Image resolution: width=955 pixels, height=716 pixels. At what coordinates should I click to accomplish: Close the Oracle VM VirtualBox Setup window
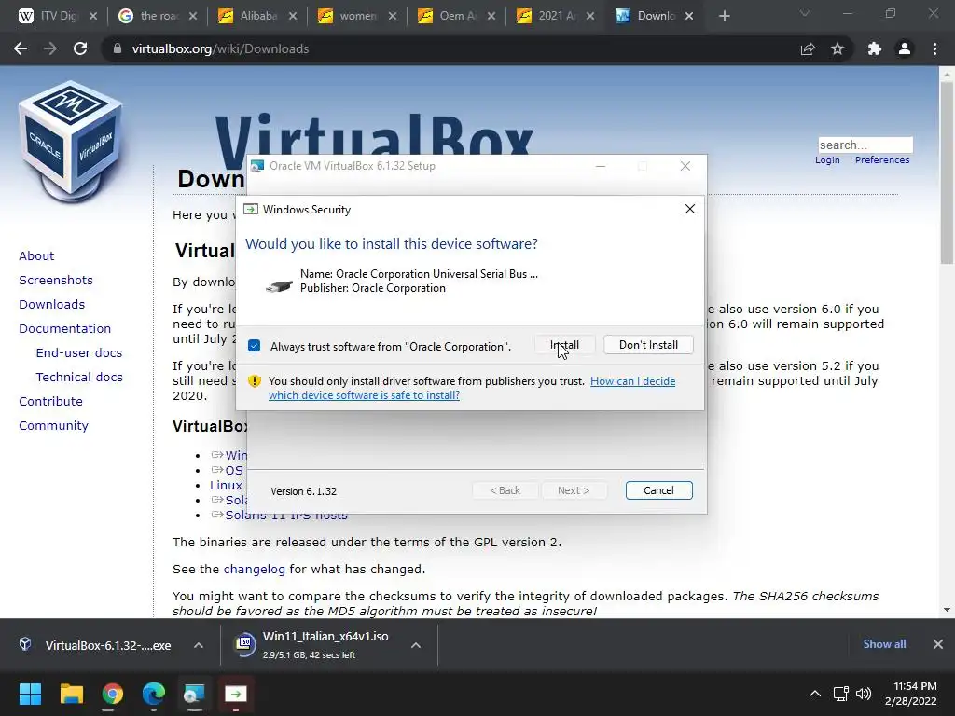pyautogui.click(x=685, y=166)
